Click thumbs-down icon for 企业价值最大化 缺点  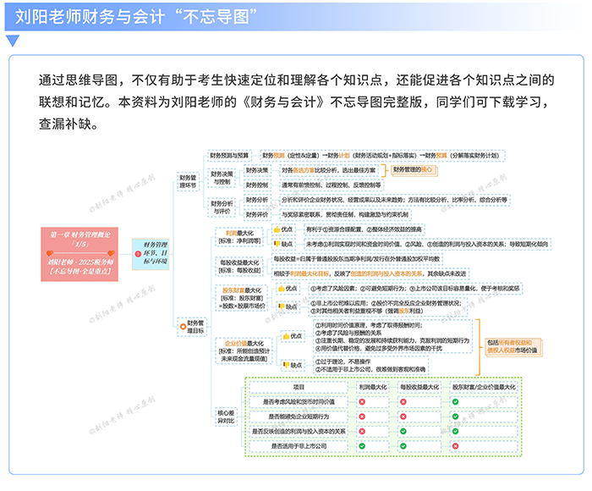click(286, 365)
